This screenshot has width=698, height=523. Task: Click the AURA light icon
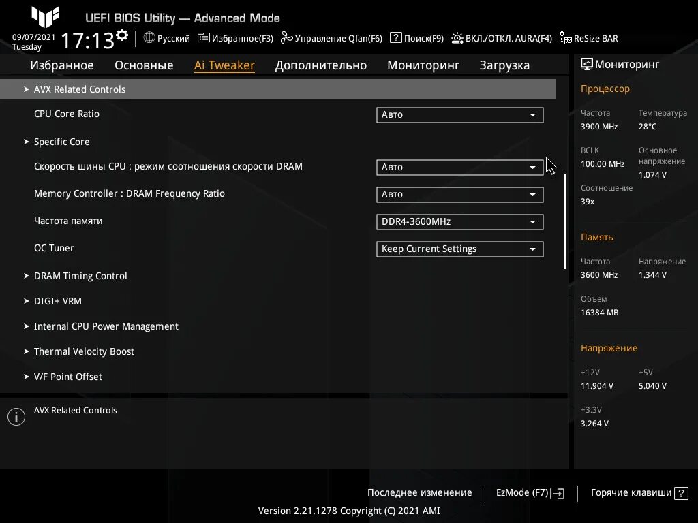(x=457, y=38)
